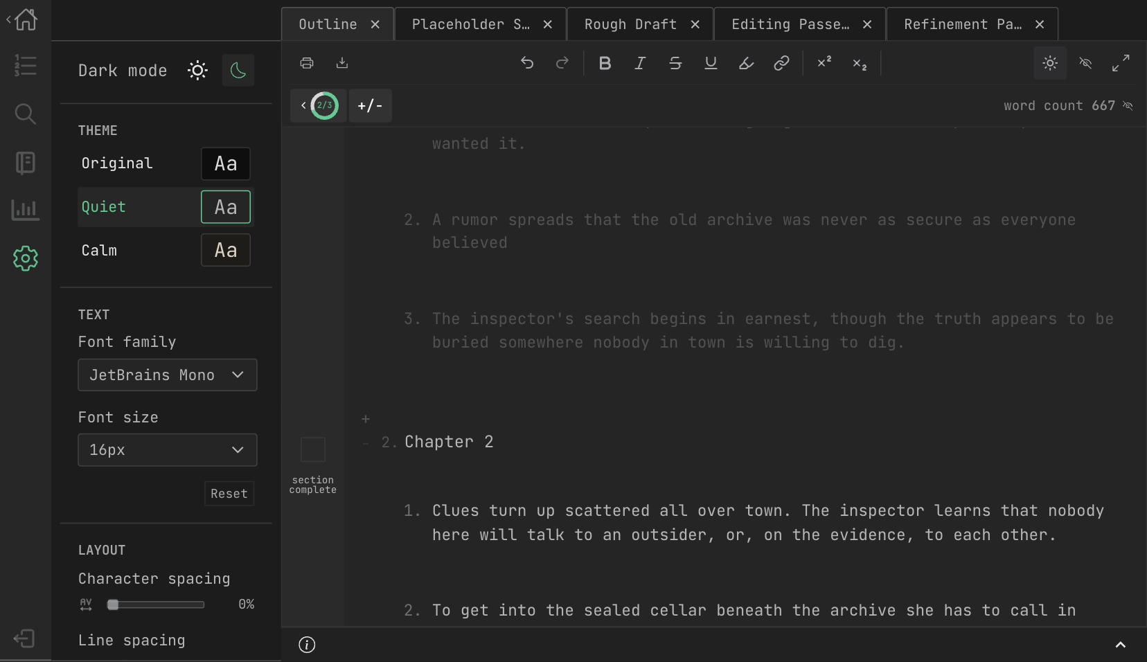Image resolution: width=1147 pixels, height=662 pixels.
Task: Click the 2/3 progress ring indicator
Action: (x=324, y=105)
